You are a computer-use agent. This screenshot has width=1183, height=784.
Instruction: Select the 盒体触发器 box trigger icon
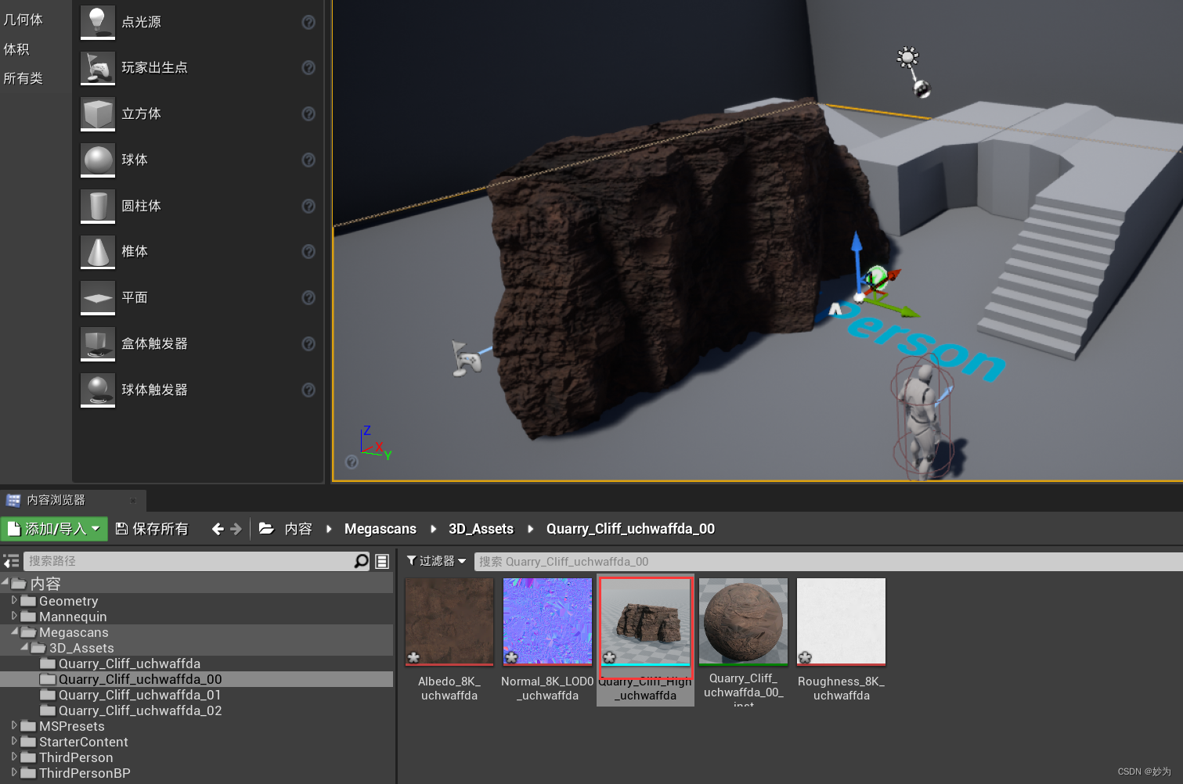(98, 343)
